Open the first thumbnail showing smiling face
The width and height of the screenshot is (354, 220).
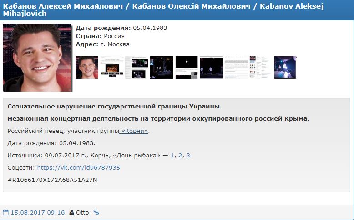(x=87, y=68)
